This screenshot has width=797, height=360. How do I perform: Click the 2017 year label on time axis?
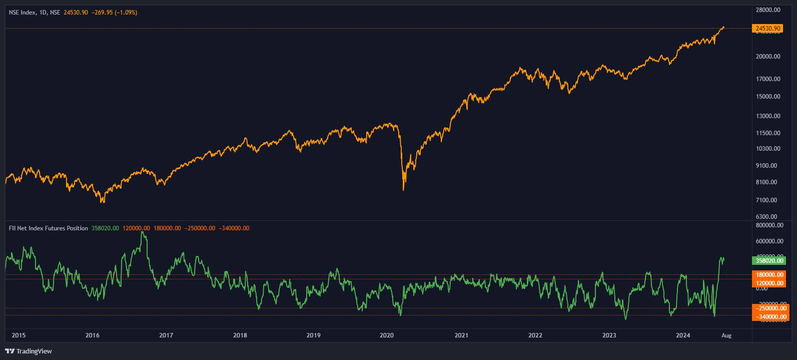pyautogui.click(x=166, y=335)
